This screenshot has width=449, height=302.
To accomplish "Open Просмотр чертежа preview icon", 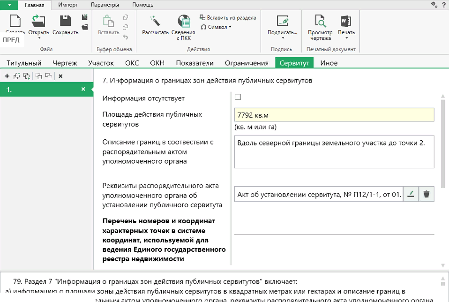I will pyautogui.click(x=320, y=22).
